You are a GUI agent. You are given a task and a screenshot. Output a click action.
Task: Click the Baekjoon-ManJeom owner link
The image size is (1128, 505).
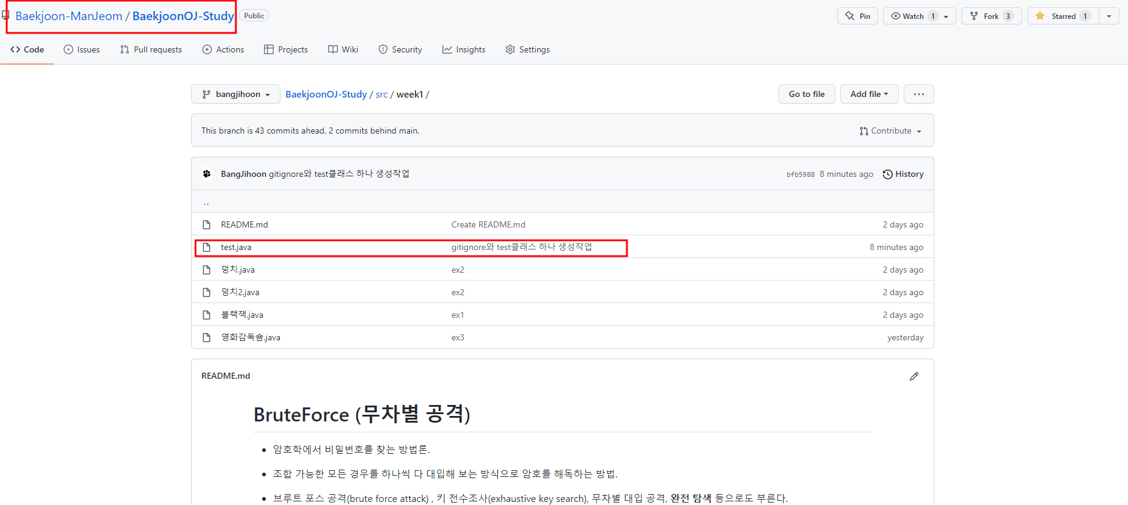pos(69,16)
